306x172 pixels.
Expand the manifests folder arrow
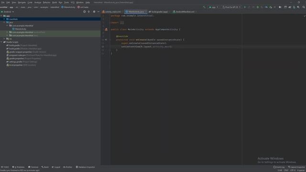pos(4,19)
